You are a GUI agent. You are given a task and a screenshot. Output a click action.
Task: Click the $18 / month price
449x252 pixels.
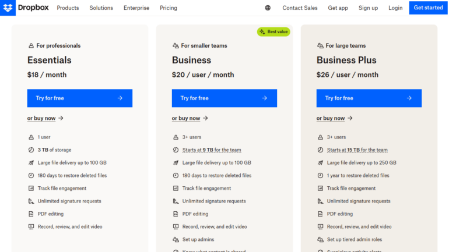47,75
